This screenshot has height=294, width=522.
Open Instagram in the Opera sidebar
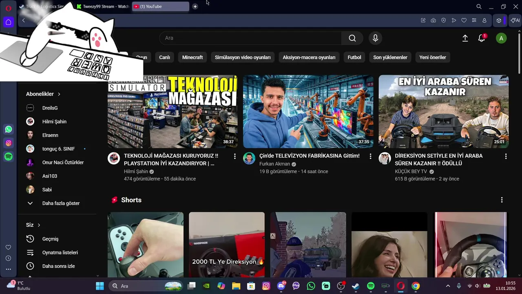pos(9,143)
